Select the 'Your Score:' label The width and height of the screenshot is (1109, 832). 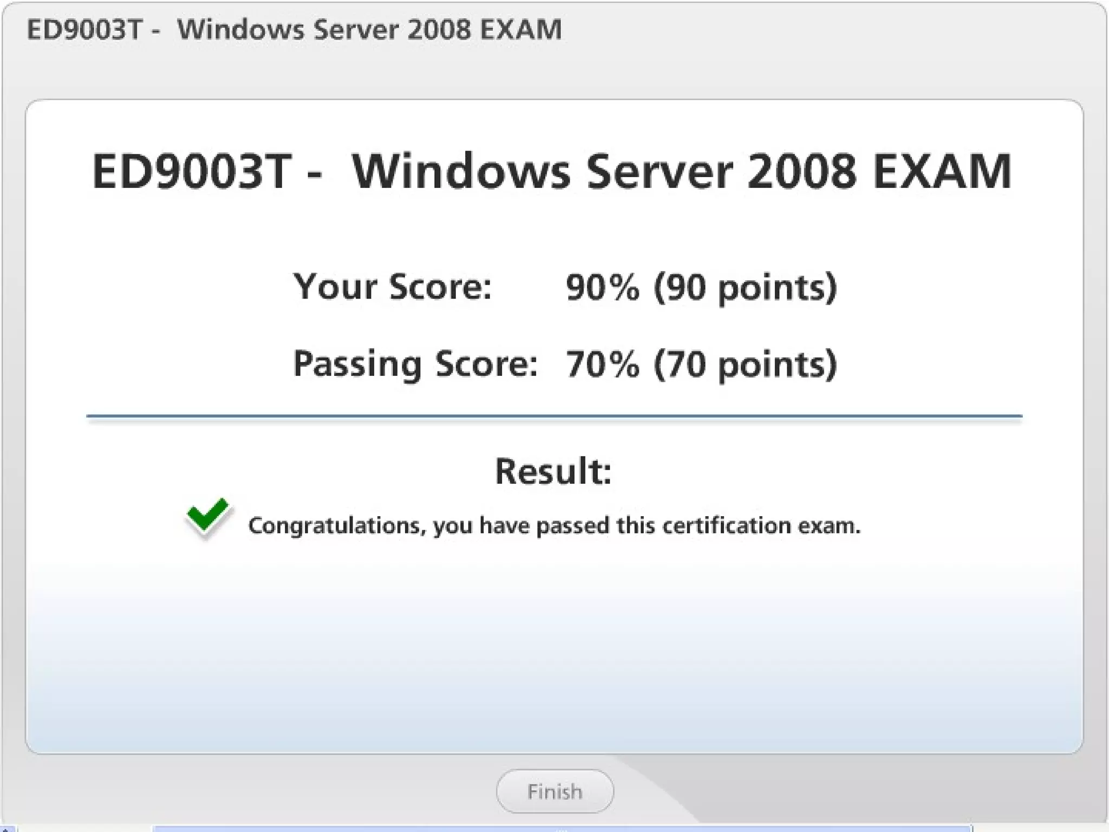click(393, 286)
